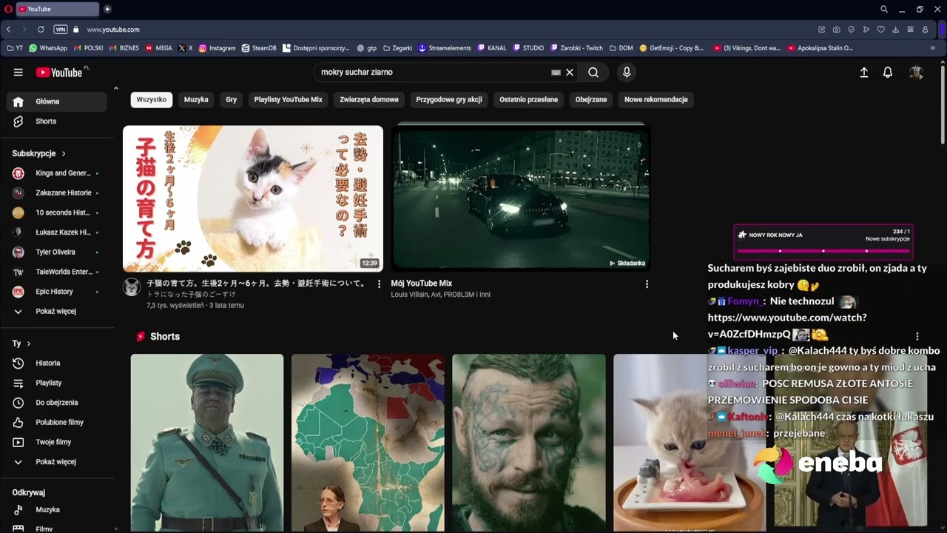
Task: Click the search magnifier button
Action: tap(593, 73)
